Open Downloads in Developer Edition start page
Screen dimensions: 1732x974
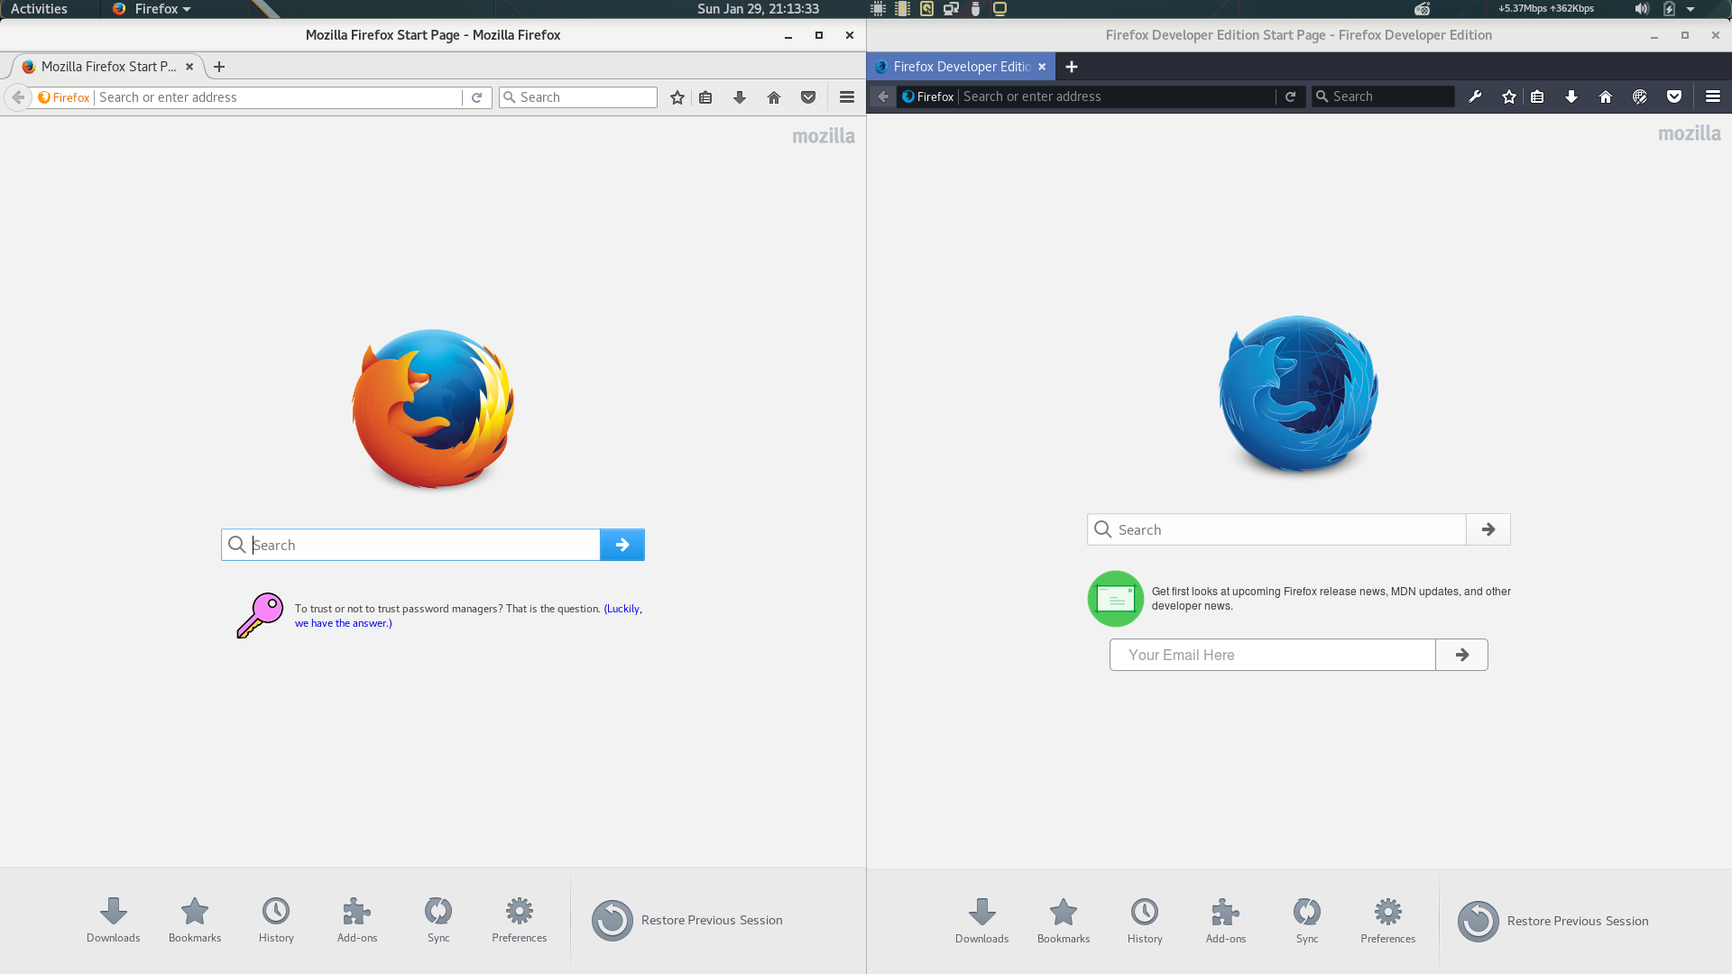[x=982, y=921]
